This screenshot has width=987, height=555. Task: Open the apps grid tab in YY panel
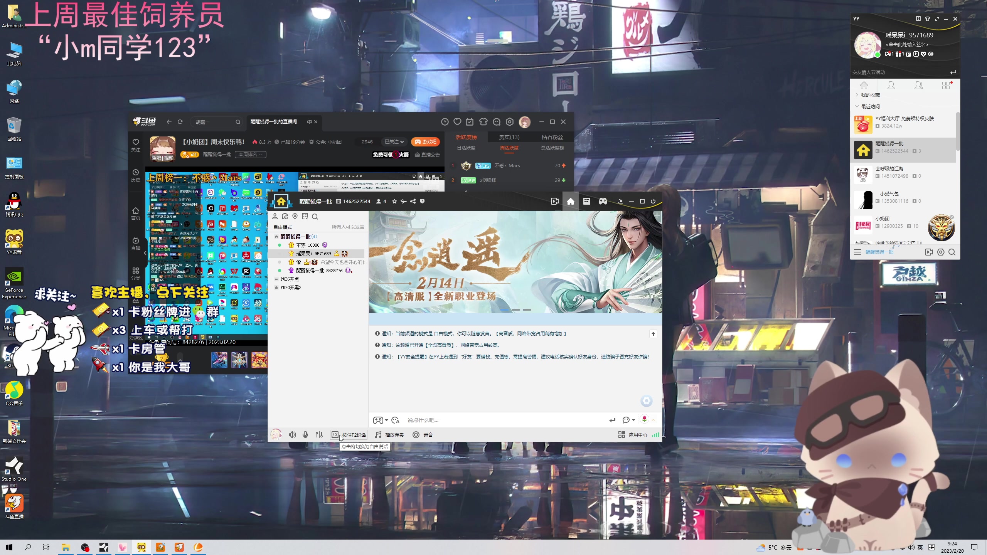(947, 86)
